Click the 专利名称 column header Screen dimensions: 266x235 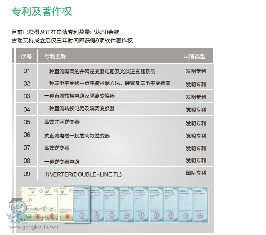coord(56,56)
